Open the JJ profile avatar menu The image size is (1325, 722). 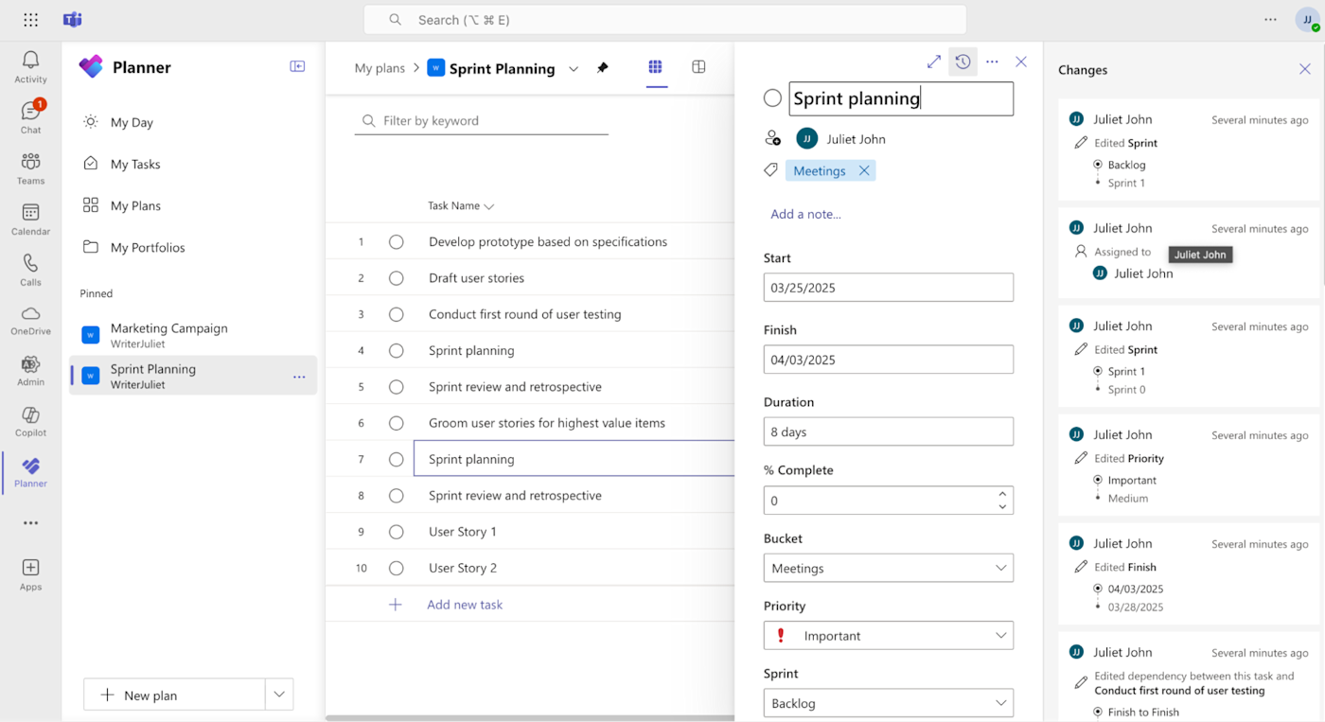click(1307, 20)
